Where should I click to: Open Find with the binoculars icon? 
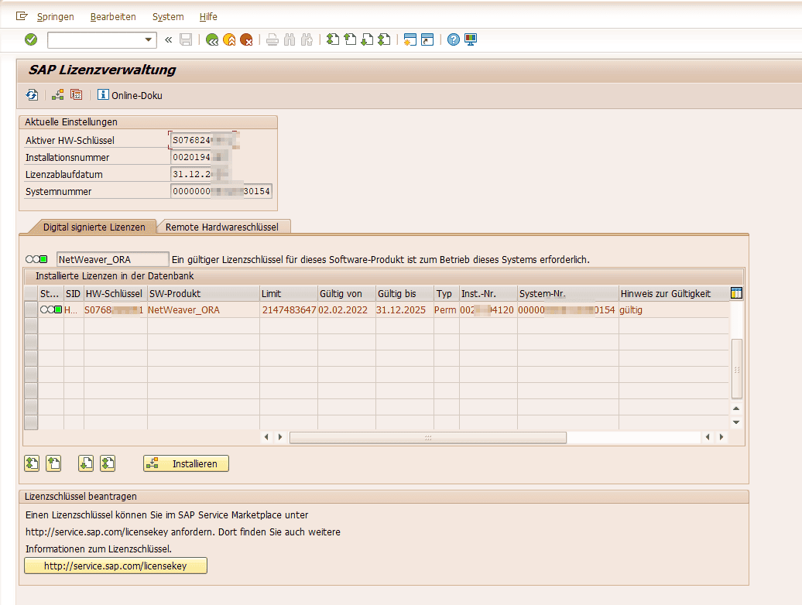(x=290, y=39)
